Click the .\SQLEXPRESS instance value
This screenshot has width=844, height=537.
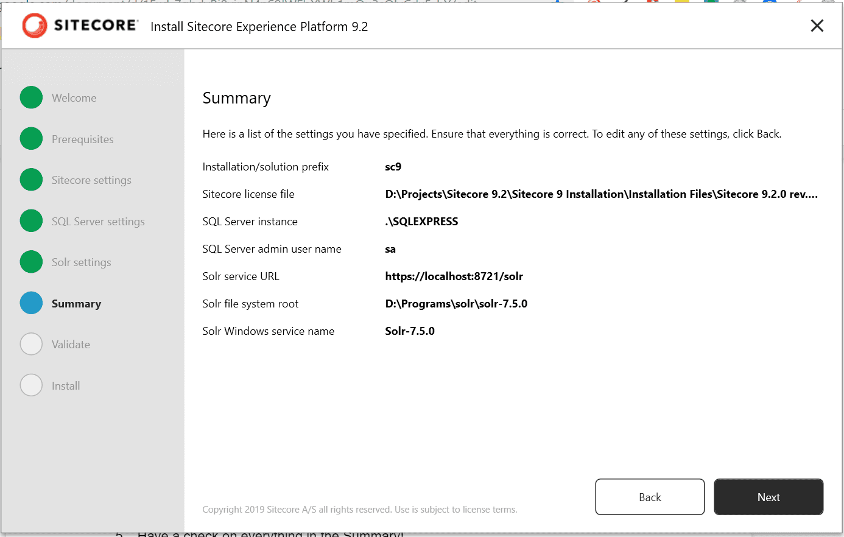tap(421, 222)
